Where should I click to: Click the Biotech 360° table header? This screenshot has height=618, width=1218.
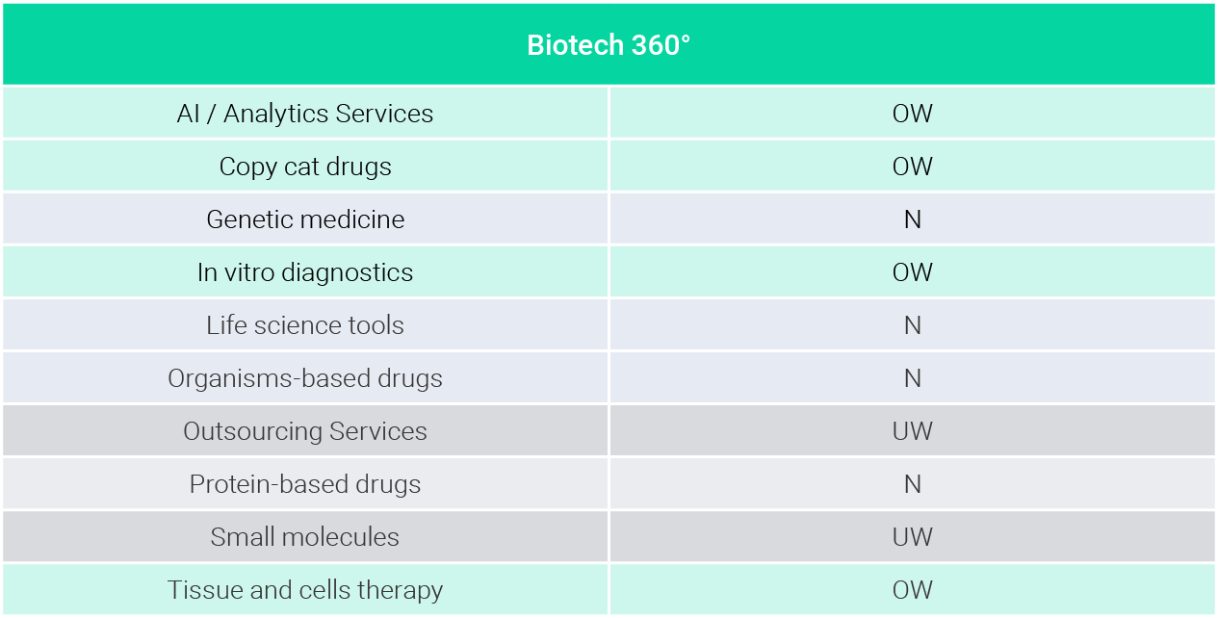click(x=609, y=44)
